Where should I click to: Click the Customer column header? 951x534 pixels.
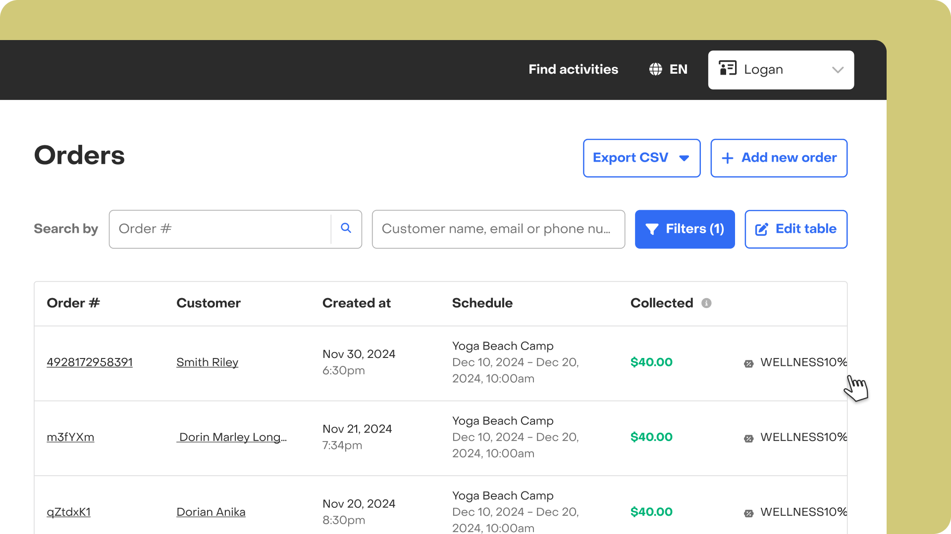pos(208,303)
